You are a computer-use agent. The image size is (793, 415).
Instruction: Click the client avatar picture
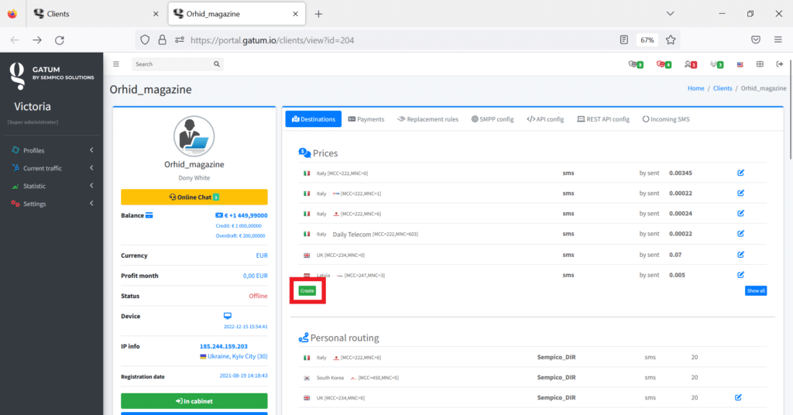194,136
